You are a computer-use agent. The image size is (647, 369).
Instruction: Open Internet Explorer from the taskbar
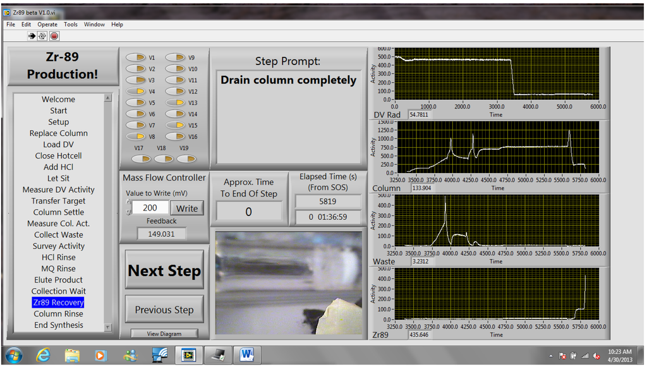(x=44, y=355)
